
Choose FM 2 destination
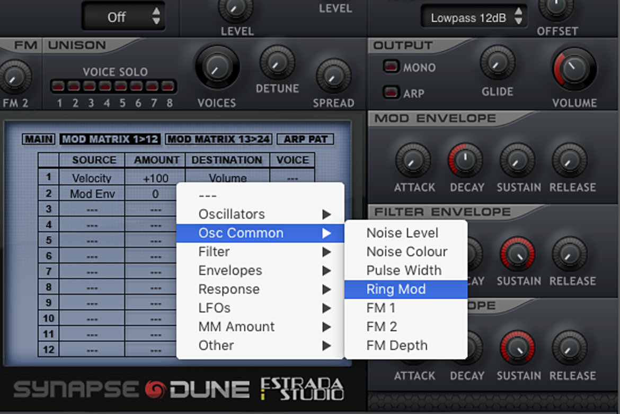(406, 327)
